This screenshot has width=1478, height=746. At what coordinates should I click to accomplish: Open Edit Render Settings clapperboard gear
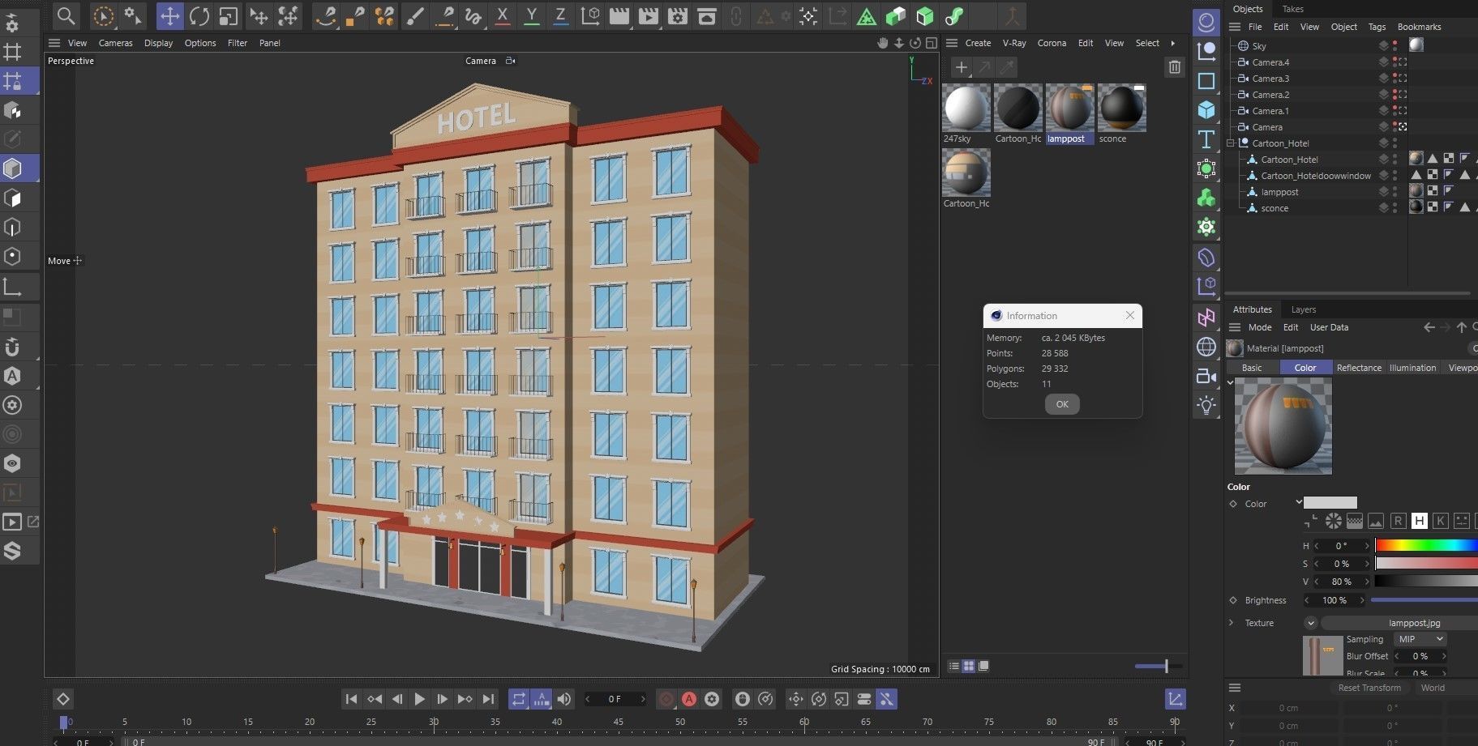(678, 15)
